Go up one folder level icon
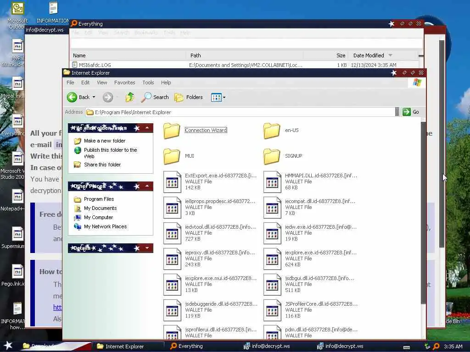470x352 pixels. click(130, 97)
